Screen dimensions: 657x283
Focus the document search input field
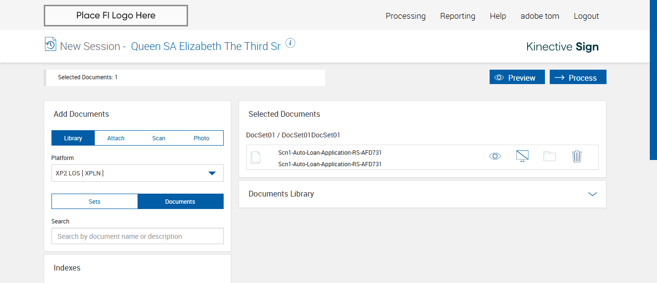(138, 236)
